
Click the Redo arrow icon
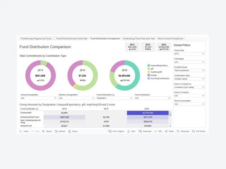(x=33, y=131)
